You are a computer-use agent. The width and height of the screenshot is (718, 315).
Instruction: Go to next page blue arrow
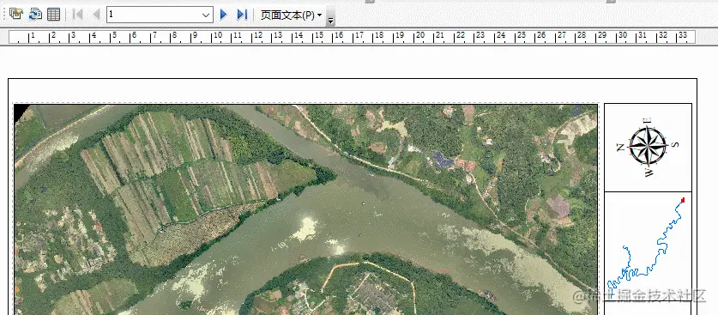click(x=223, y=15)
